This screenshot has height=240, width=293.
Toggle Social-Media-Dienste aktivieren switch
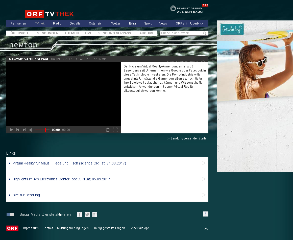(x=10, y=214)
